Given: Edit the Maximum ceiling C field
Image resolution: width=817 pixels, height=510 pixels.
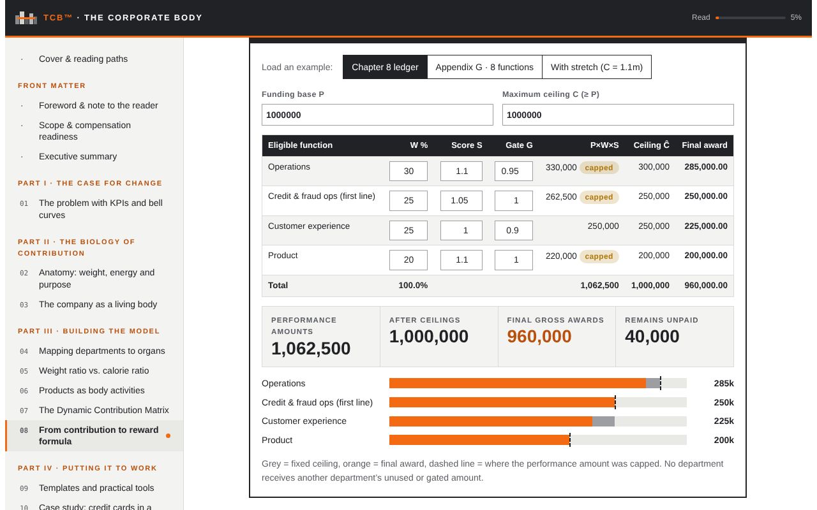Looking at the screenshot, I should tap(618, 115).
